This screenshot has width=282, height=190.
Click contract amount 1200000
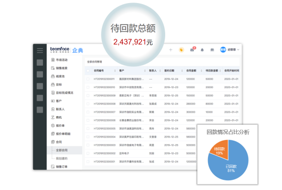click(x=191, y=161)
